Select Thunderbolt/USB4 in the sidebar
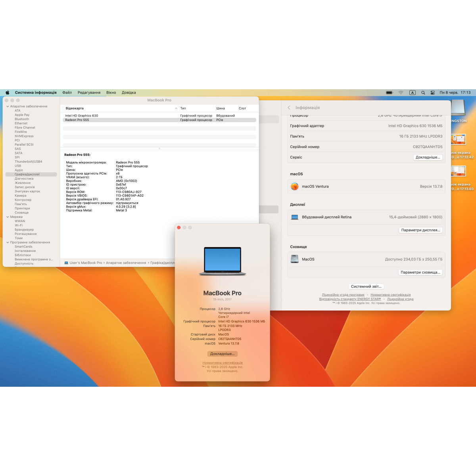Image resolution: width=476 pixels, height=476 pixels. tap(28, 161)
